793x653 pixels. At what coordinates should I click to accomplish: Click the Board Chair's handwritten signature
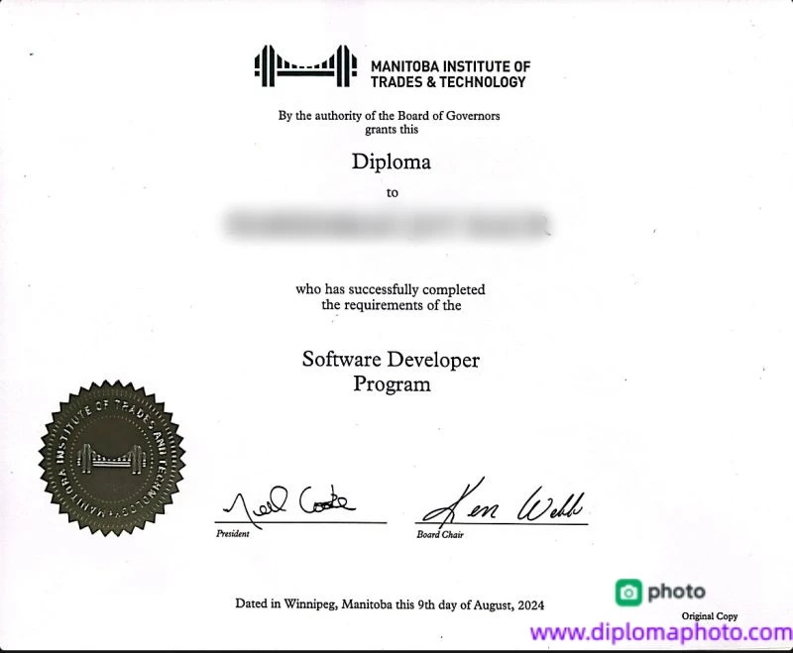[503, 503]
